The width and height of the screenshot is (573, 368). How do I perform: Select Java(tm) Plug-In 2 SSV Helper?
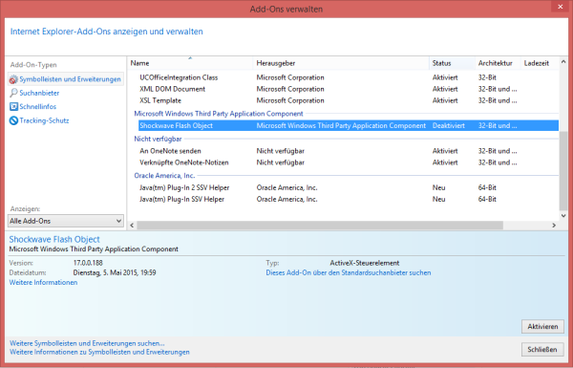pos(349,187)
